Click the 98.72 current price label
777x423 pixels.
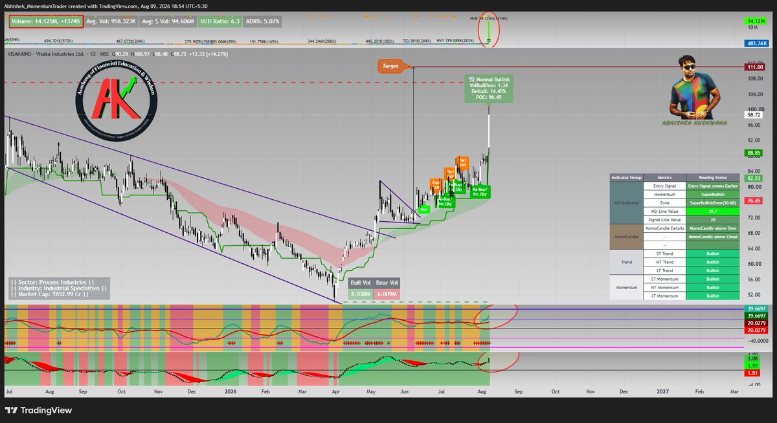[755, 114]
